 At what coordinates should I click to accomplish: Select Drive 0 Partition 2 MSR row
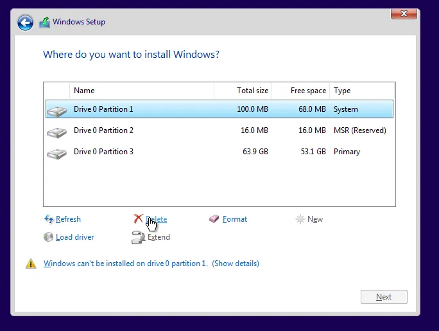218,130
